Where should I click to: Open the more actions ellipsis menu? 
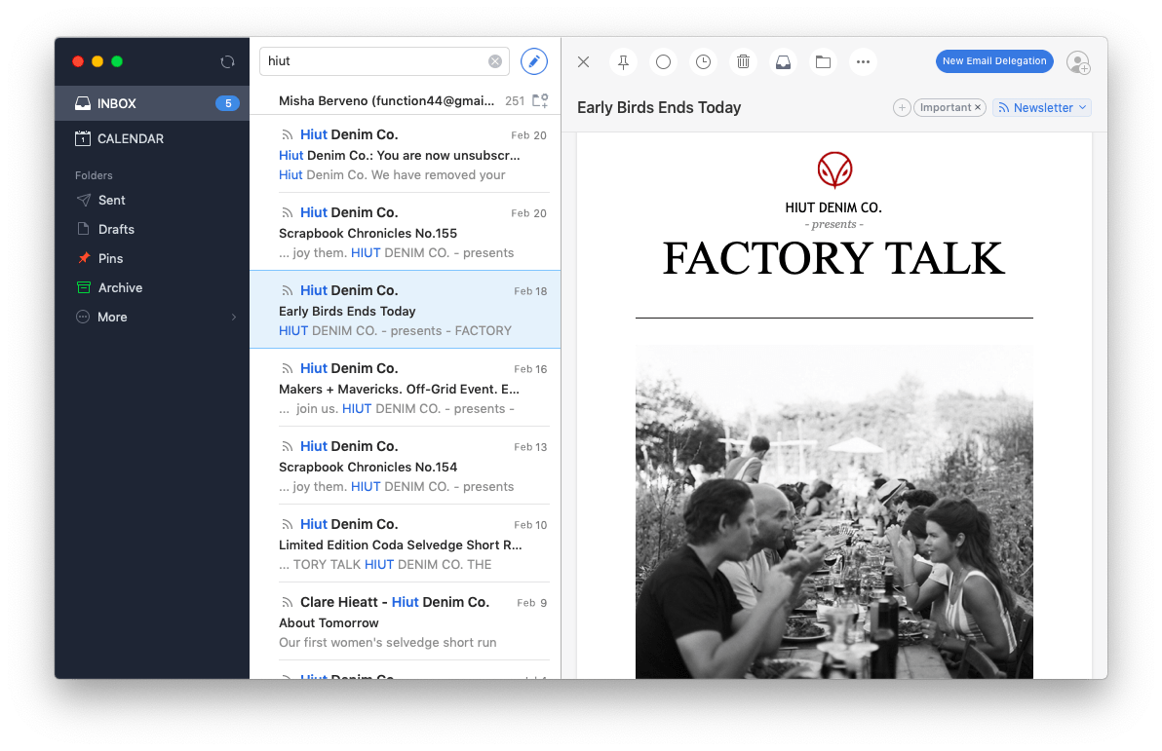click(x=863, y=61)
